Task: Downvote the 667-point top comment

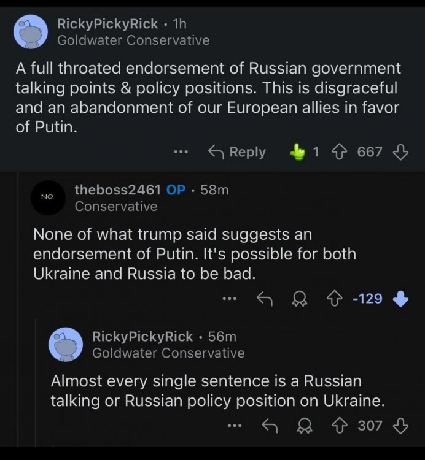Action: (400, 151)
